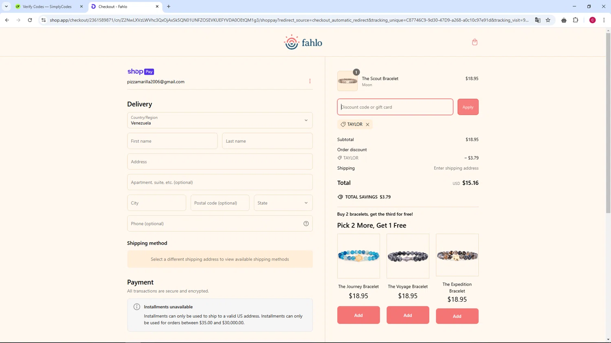Click the phone field help icon
611x343 pixels.
pyautogui.click(x=306, y=224)
